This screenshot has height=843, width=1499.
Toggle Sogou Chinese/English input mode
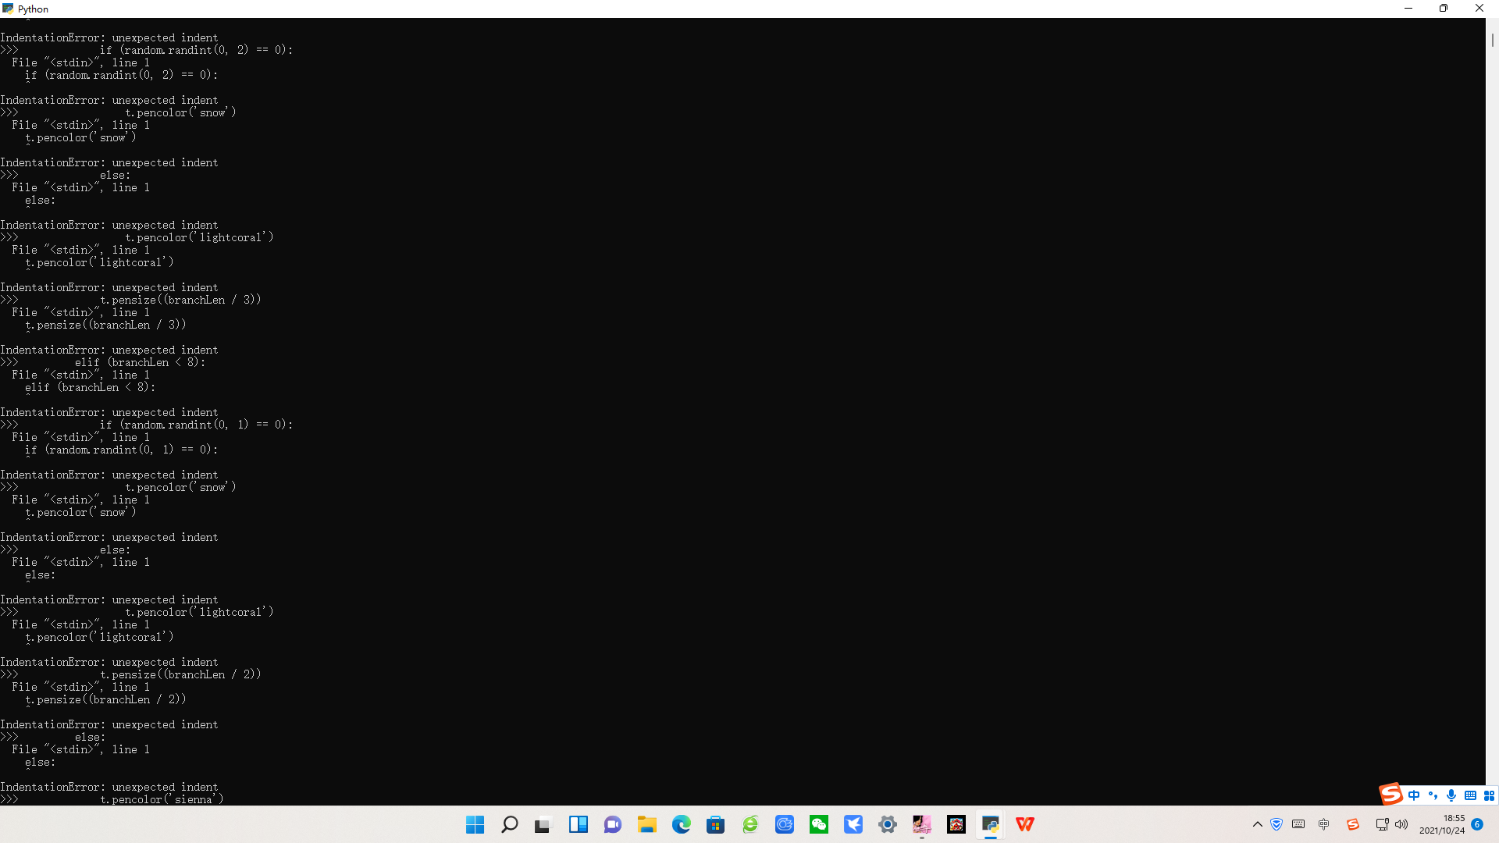1414,795
